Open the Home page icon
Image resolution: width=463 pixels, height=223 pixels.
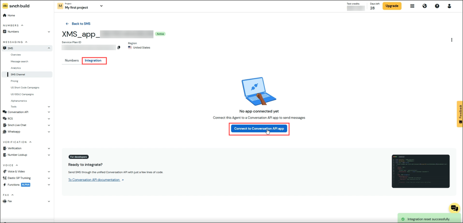point(5,15)
